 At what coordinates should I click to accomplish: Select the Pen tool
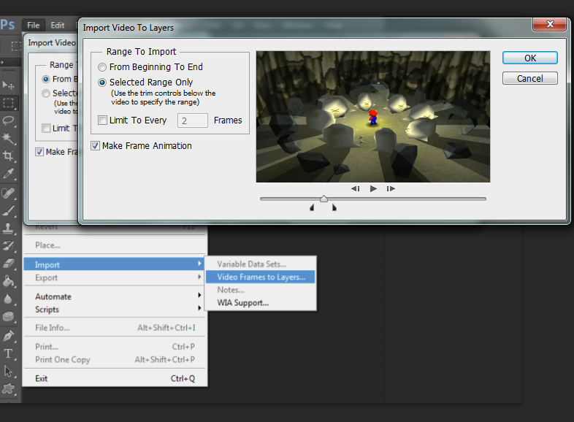click(x=8, y=336)
